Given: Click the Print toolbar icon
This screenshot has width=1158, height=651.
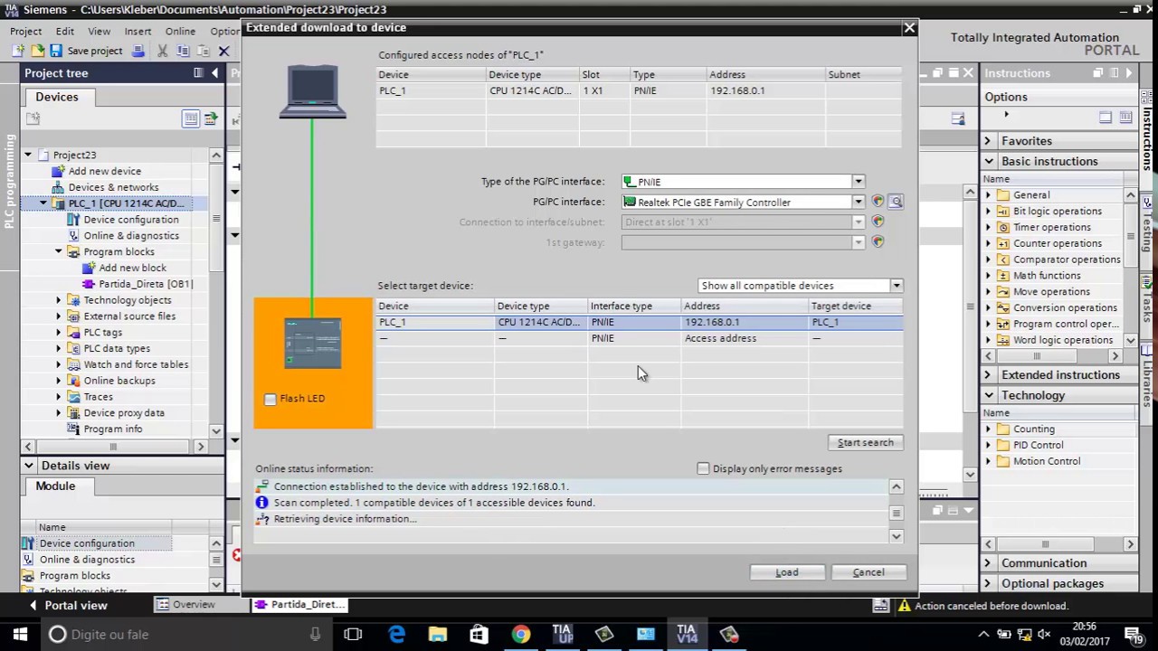Looking at the screenshot, I should 138,51.
